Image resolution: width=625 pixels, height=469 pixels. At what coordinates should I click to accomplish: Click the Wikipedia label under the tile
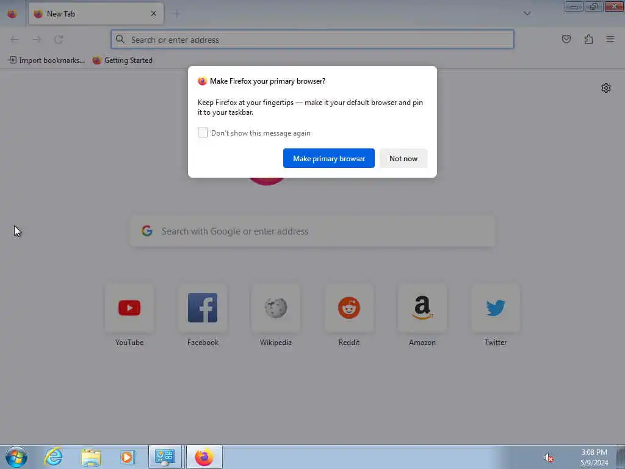point(276,342)
